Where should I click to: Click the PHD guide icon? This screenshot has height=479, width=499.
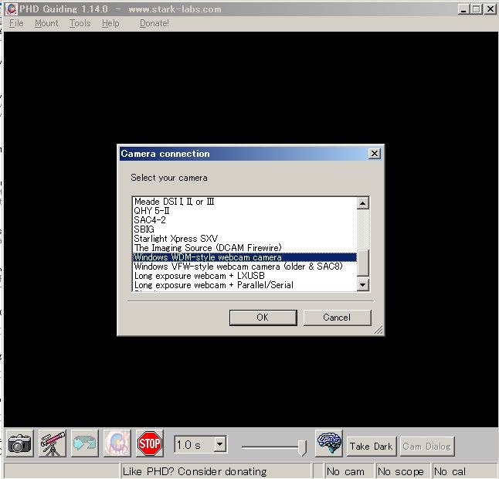(x=117, y=443)
